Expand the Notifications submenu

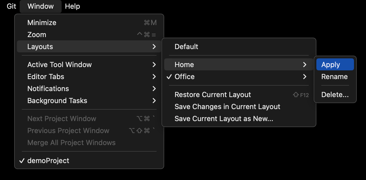[48, 88]
